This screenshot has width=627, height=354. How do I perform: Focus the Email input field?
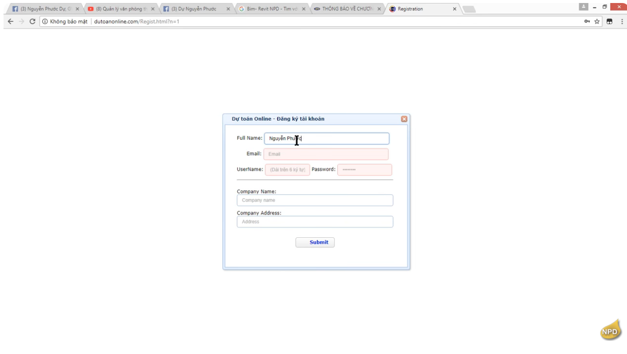coord(326,154)
